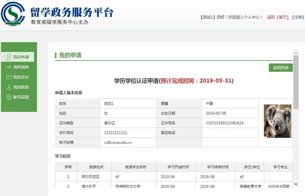Click the koala applicant photo
This screenshot has width=305, height=196.
(x=277, y=121)
